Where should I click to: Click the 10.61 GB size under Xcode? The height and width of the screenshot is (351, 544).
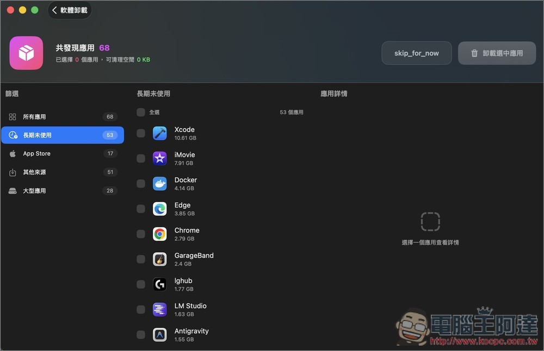click(186, 138)
